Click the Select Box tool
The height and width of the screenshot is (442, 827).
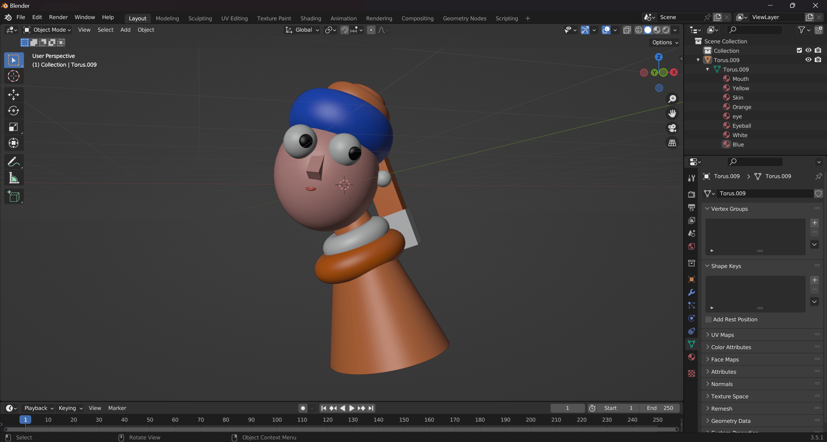click(x=14, y=60)
